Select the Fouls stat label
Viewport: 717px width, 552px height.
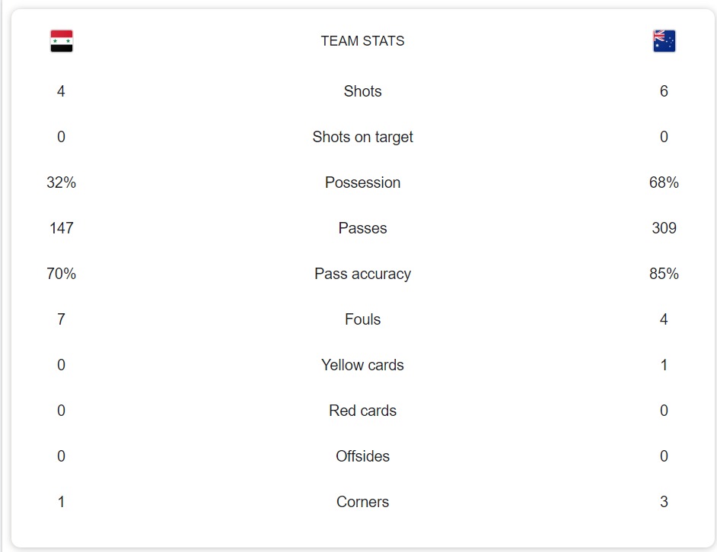[362, 319]
